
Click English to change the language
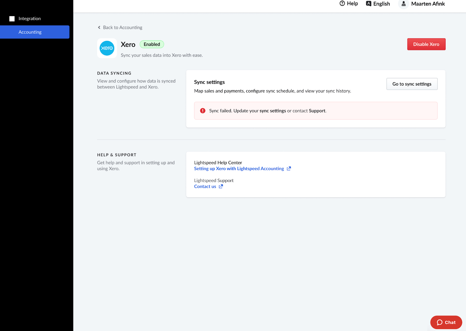(382, 3)
